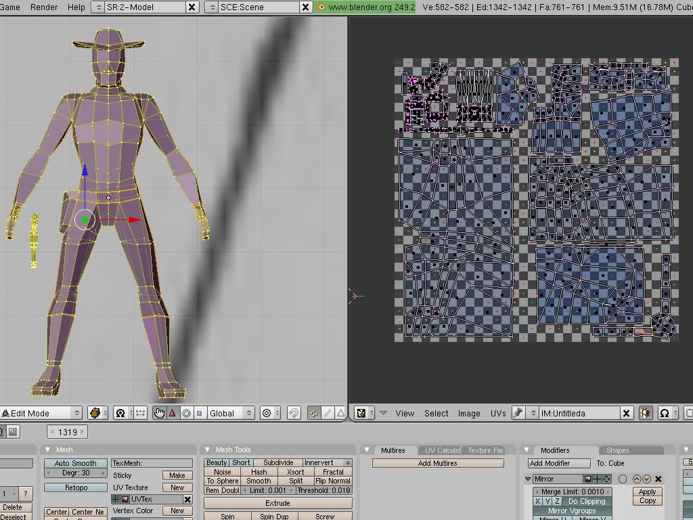This screenshot has width=693, height=520.
Task: Collapse UV editor header menus triangle
Action: (383, 413)
